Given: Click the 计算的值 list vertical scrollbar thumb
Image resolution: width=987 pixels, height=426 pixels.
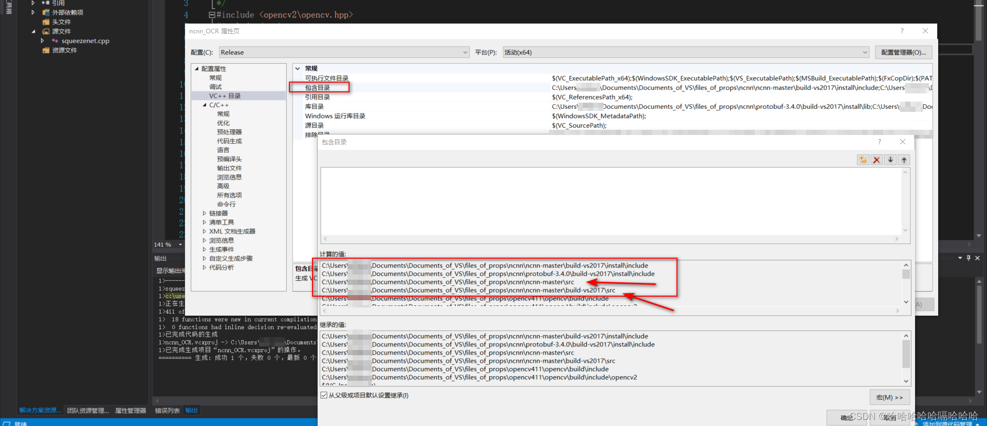Looking at the screenshot, I should 906,274.
